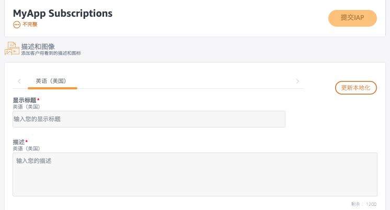Click the red asterisk beside 显示标题
390x210 pixels.
[38, 99]
